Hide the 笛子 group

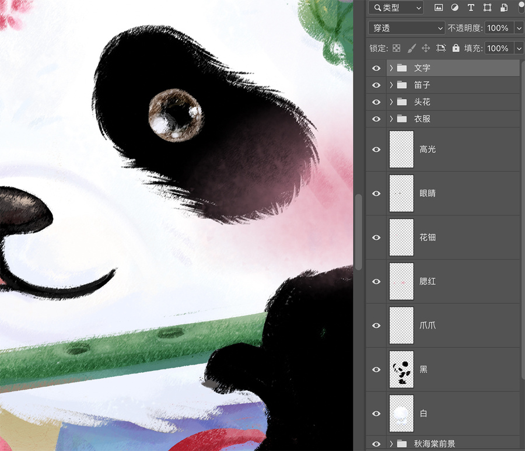tap(376, 85)
